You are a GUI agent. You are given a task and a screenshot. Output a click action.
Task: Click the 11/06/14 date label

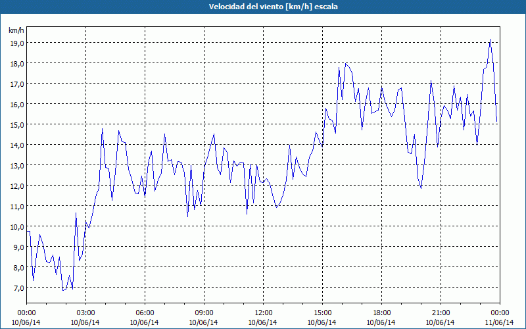500,322
